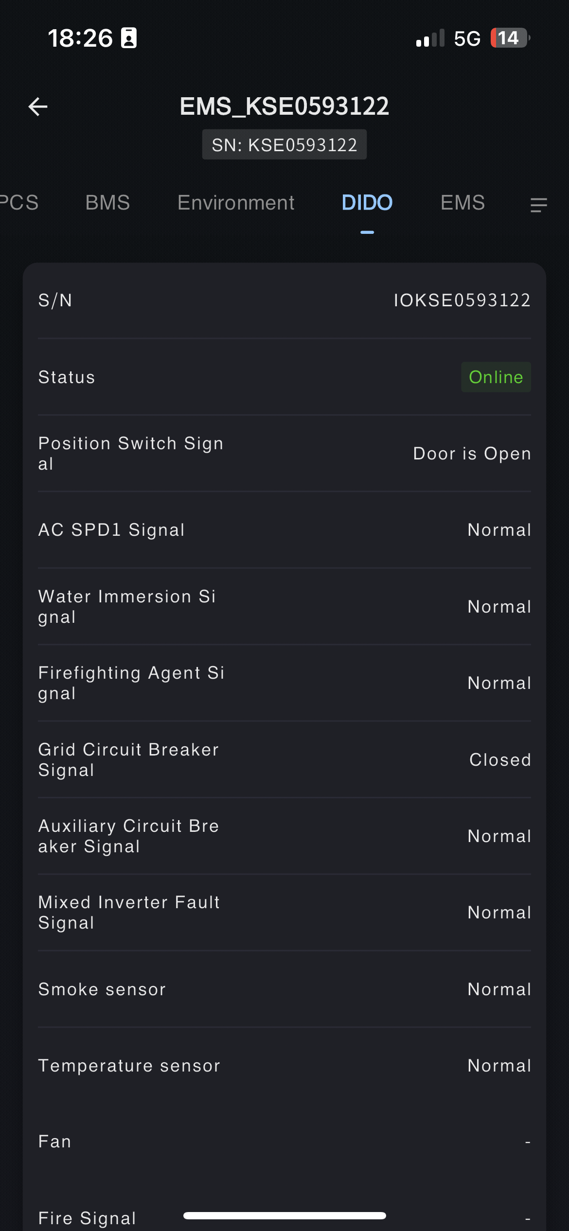Switch to the BMS tab
Image resolution: width=569 pixels, height=1231 pixels.
(x=107, y=203)
